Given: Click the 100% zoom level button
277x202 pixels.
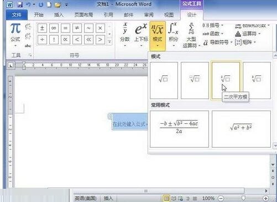Looking at the screenshot, I should point(208,198).
